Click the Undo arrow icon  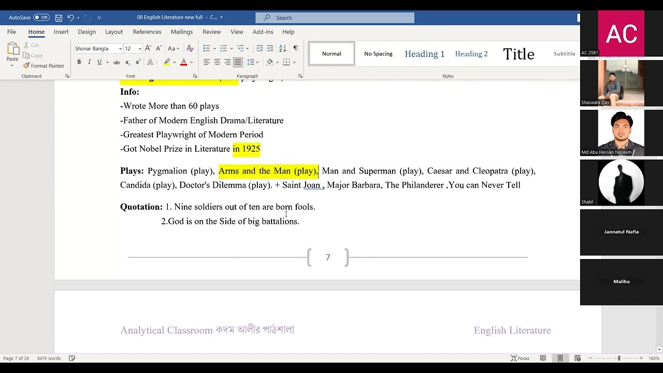[x=70, y=18]
